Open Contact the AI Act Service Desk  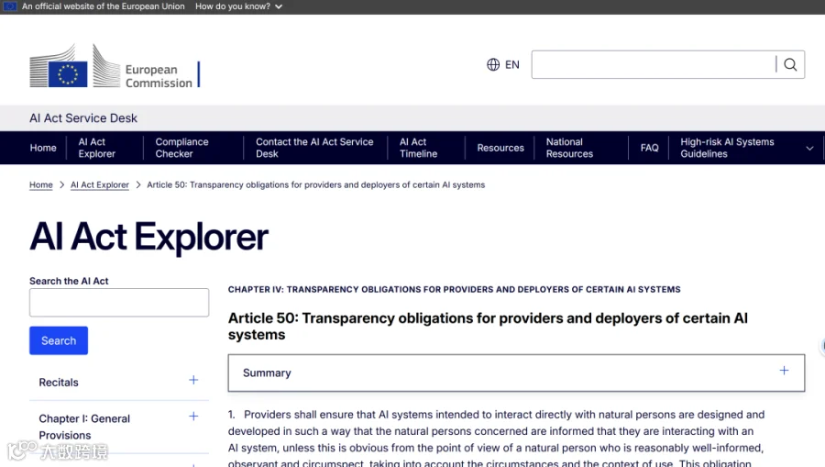tap(314, 148)
